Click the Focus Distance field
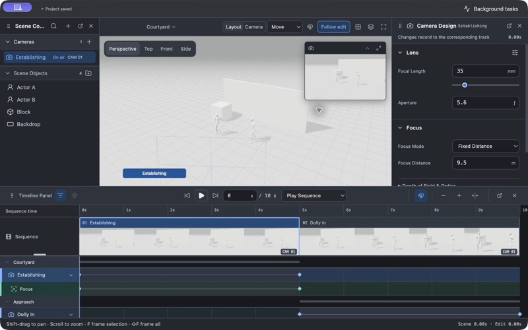Viewport: 528px width, 330px height. click(x=485, y=163)
